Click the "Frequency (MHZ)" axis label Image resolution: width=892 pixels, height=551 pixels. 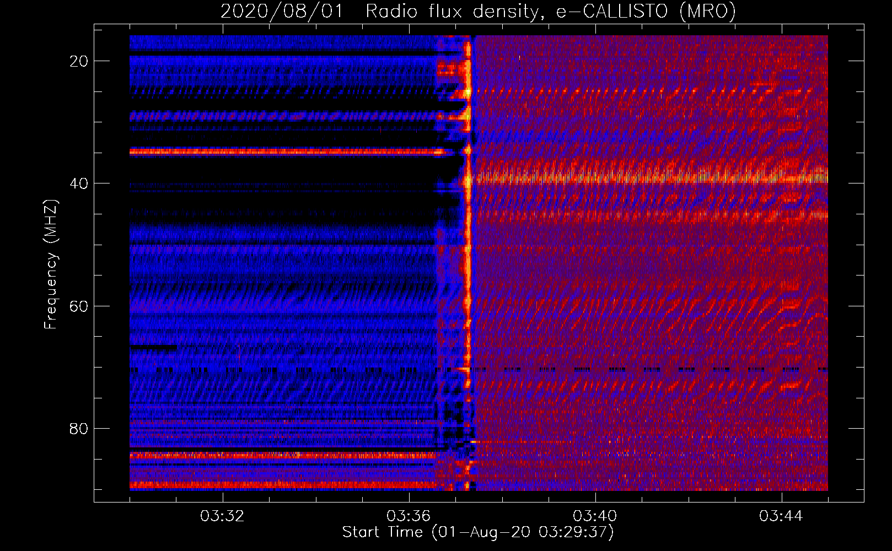[51, 264]
